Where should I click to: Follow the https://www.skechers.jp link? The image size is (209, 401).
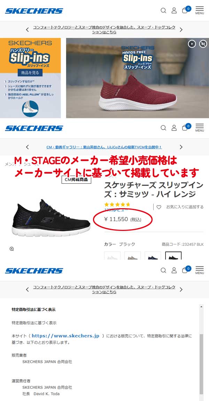[x=65, y=336]
